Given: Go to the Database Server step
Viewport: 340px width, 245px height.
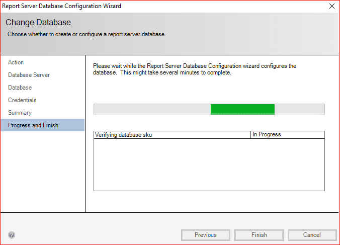Looking at the screenshot, I should click(x=29, y=75).
